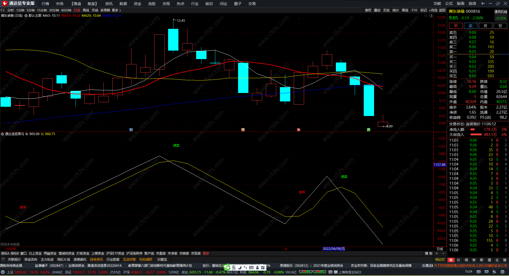Screen dimensions: 509x276
Task: Click the 警 alert button
Action: (500, 26)
